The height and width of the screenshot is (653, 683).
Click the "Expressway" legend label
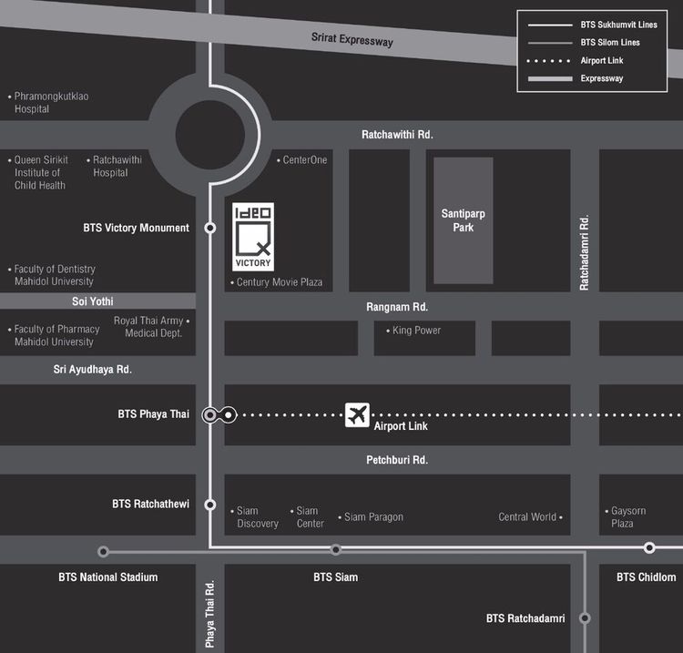[x=602, y=78]
